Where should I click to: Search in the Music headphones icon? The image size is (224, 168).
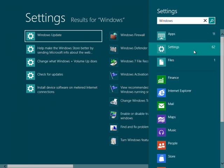click(x=161, y=132)
